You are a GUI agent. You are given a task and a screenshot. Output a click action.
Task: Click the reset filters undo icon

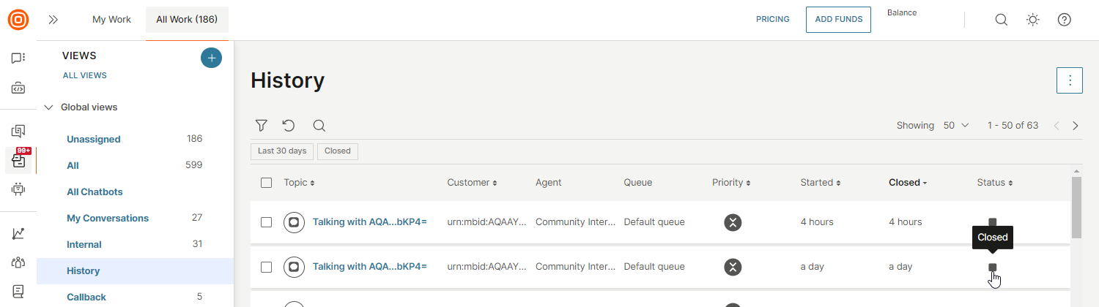(289, 126)
